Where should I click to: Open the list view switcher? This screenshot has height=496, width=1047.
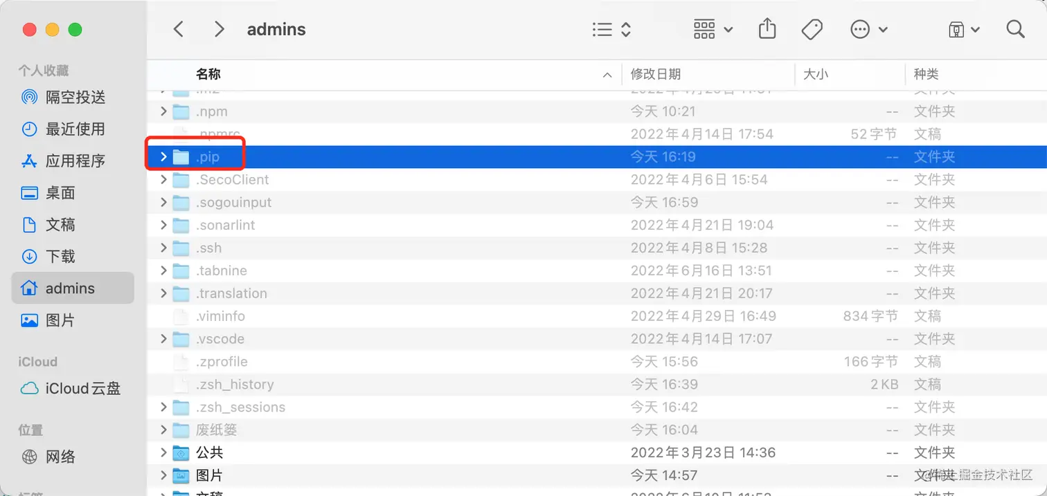pyautogui.click(x=612, y=29)
